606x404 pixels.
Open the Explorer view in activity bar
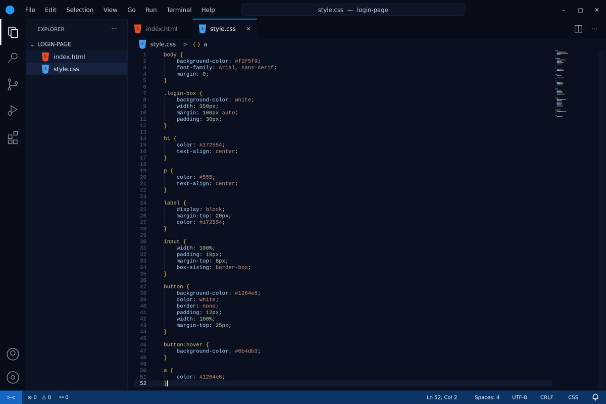[x=13, y=32]
